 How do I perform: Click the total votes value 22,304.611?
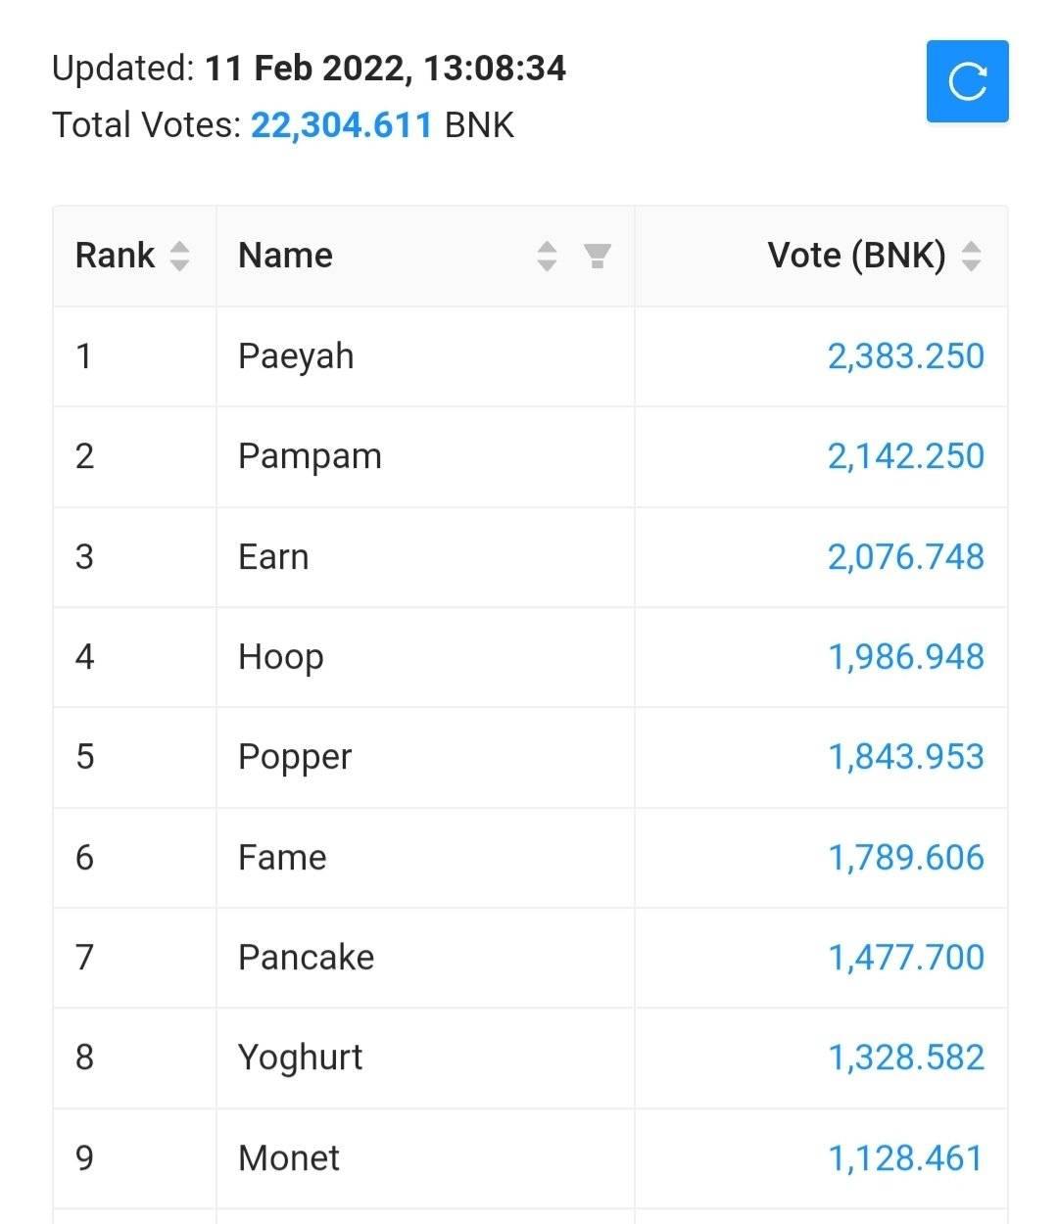coord(341,125)
